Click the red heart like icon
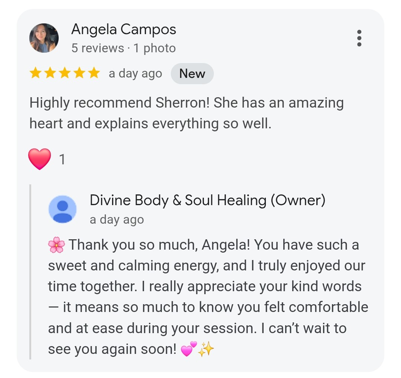Screen dimensions: 401x378 [x=39, y=159]
